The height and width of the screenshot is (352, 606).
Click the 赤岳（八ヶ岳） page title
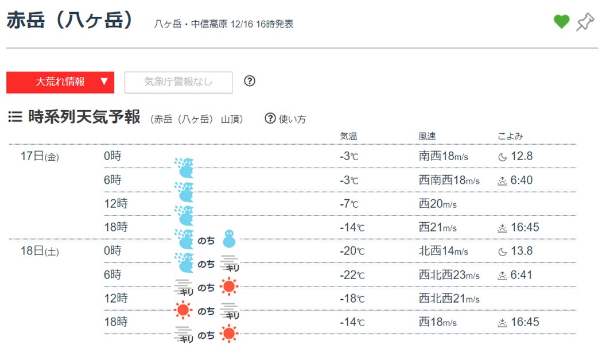click(70, 20)
